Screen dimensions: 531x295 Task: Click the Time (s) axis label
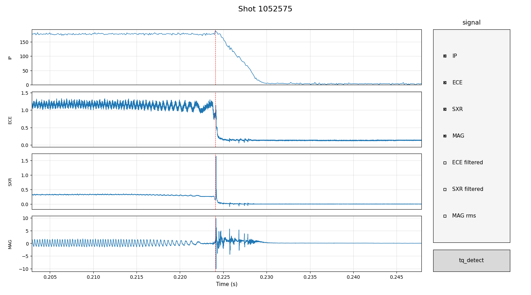click(x=226, y=284)
